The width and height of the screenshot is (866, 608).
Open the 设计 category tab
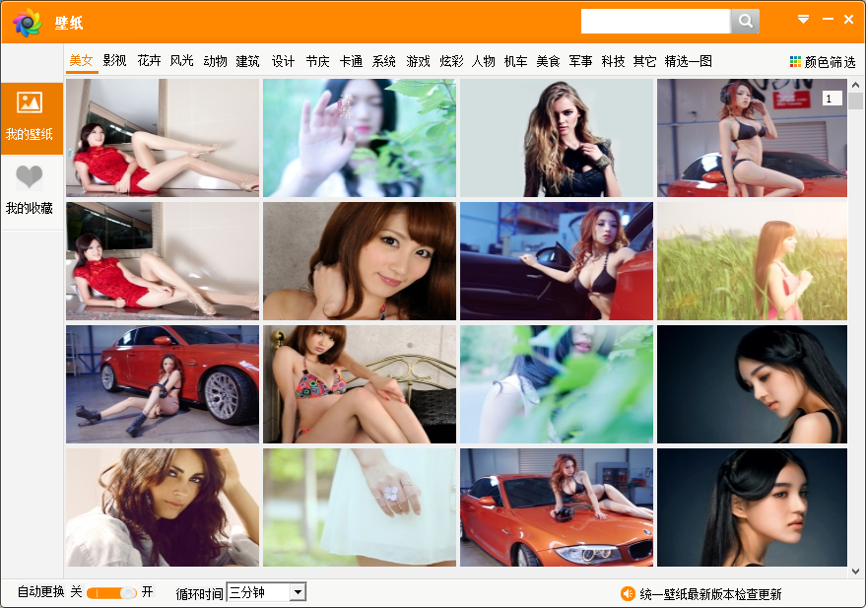283,61
